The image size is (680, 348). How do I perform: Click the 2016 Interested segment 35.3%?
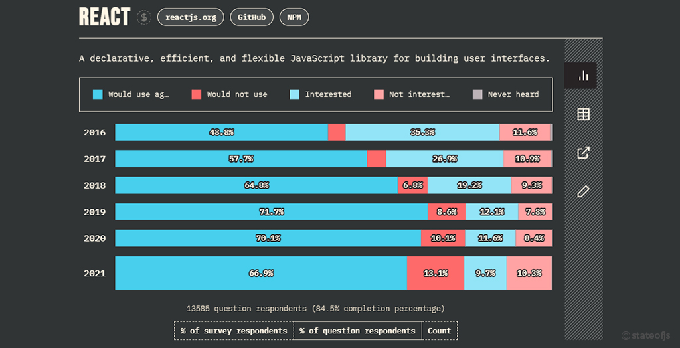coord(422,132)
